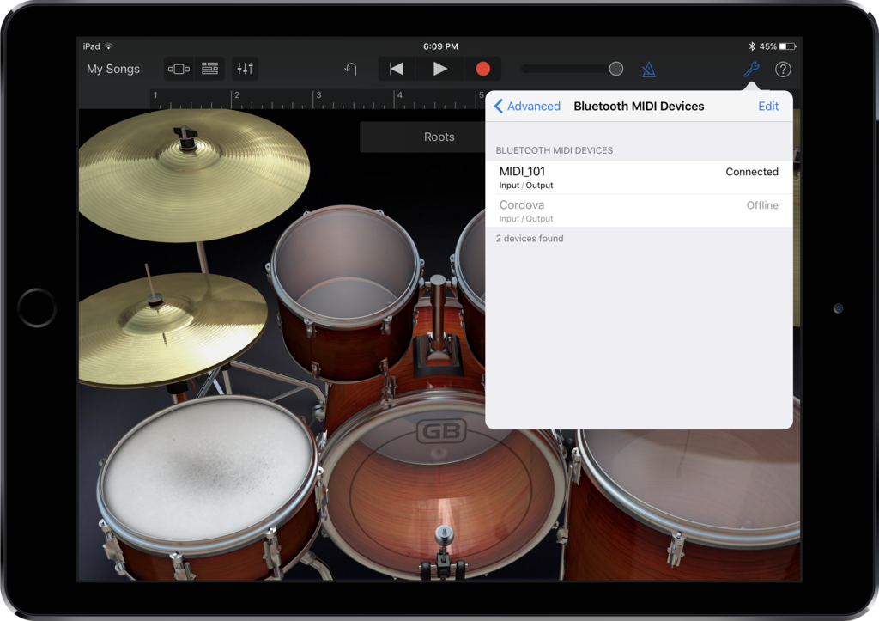Select the Cordova offline device row
The height and width of the screenshot is (621, 879).
[x=639, y=211]
